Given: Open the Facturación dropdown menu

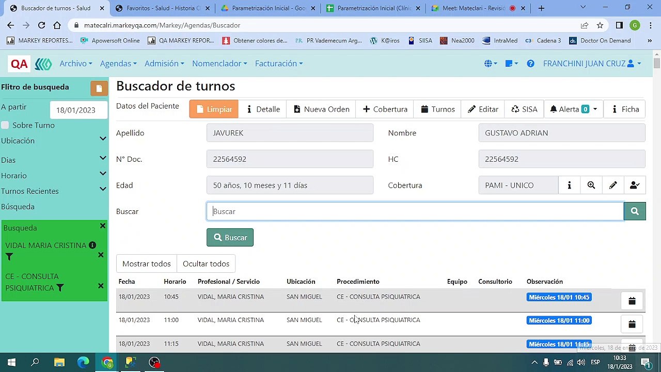Looking at the screenshot, I should tap(279, 64).
